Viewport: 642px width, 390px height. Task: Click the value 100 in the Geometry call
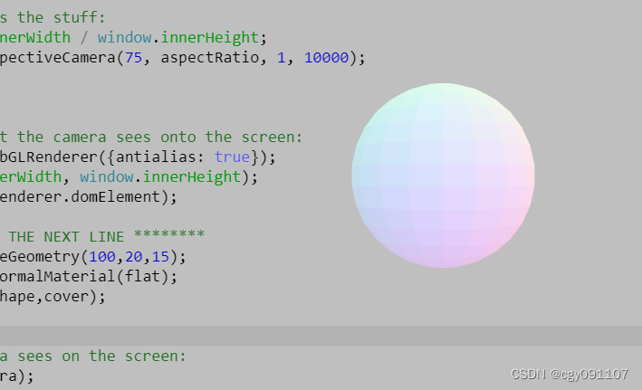point(102,257)
